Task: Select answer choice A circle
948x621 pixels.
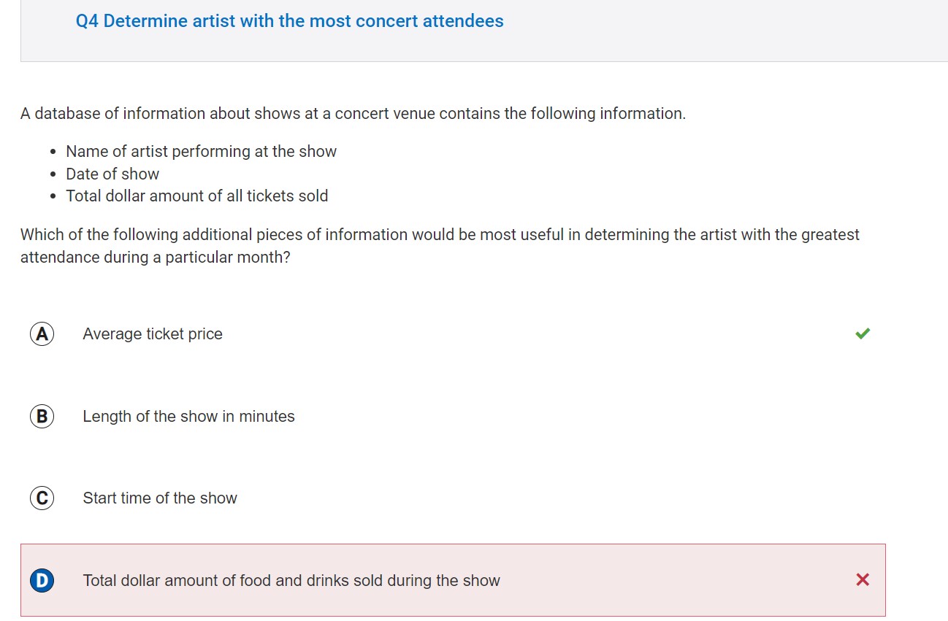Action: click(42, 333)
